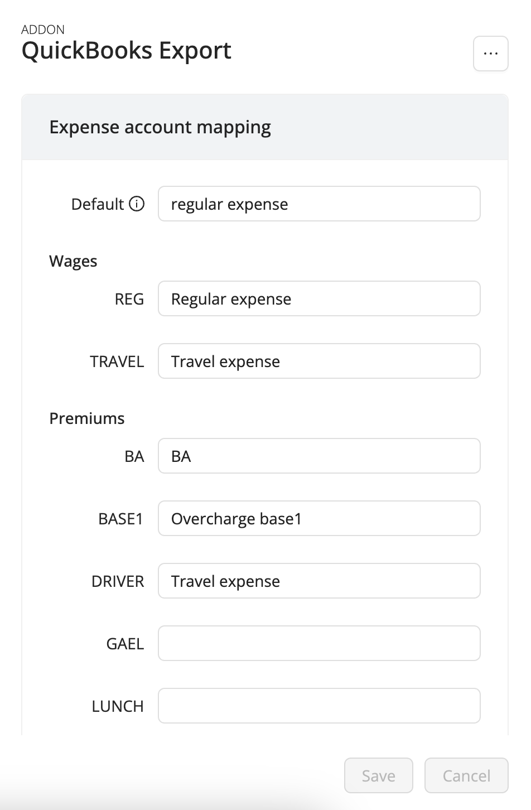The height and width of the screenshot is (810, 531).
Task: Click the ADDON label
Action: coord(42,30)
